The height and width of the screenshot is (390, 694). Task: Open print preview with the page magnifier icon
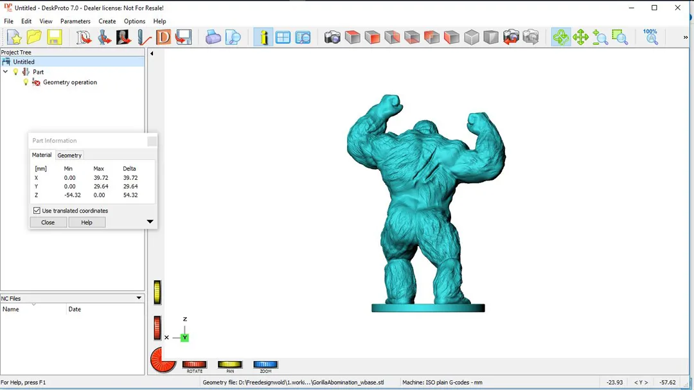click(233, 38)
